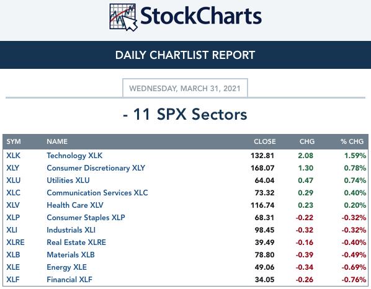
Task: Open Technology XLK name link
Action: pos(74,156)
